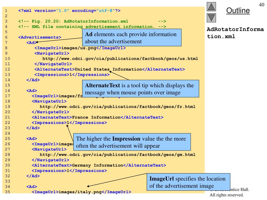Click the AlternateText tool tip callout box
This screenshot has height=200, width=267.
pos(141,89)
